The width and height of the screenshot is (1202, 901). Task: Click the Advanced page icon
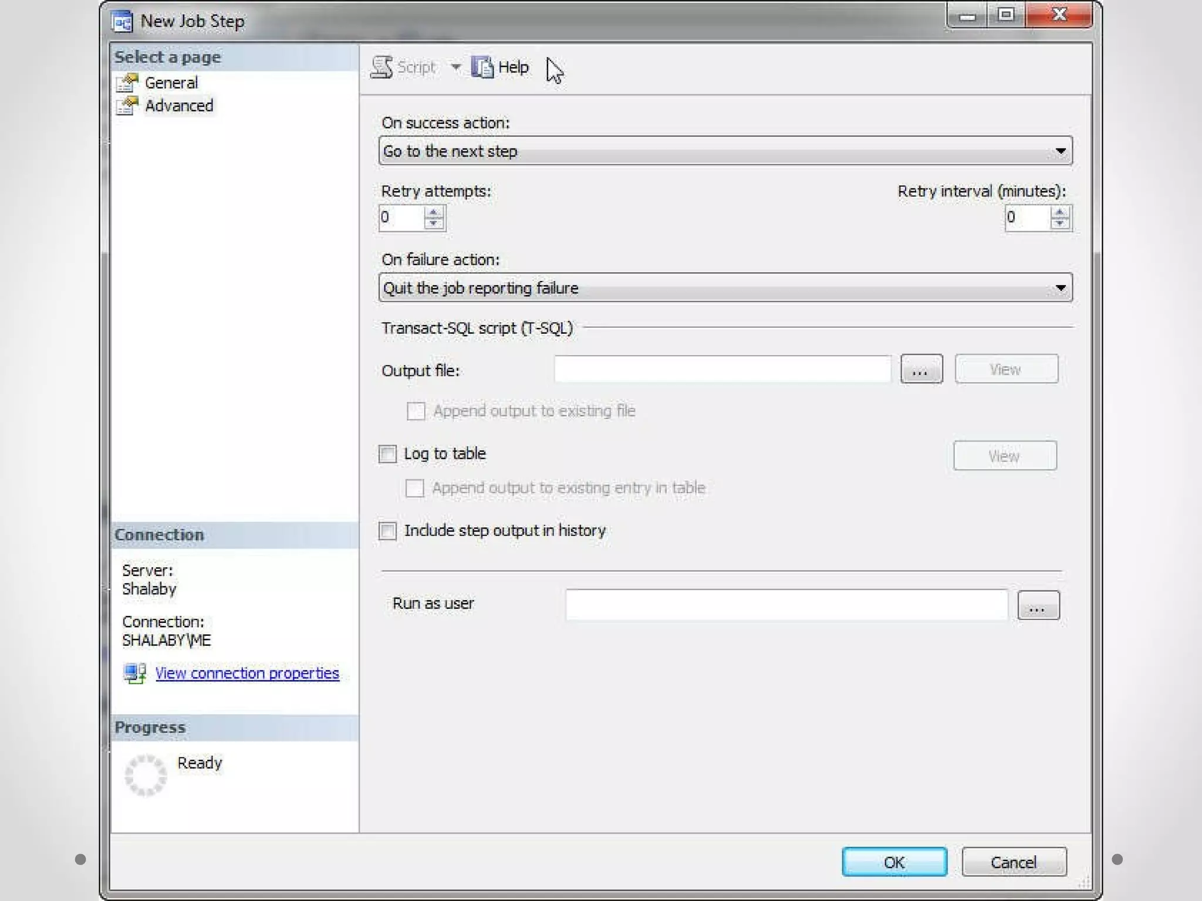click(x=127, y=106)
